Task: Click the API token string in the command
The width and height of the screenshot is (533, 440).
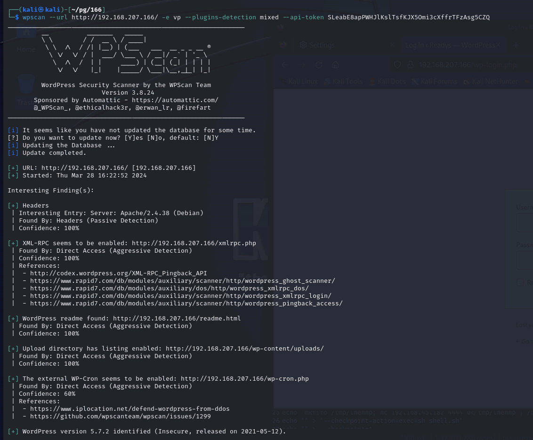Action: (409, 17)
